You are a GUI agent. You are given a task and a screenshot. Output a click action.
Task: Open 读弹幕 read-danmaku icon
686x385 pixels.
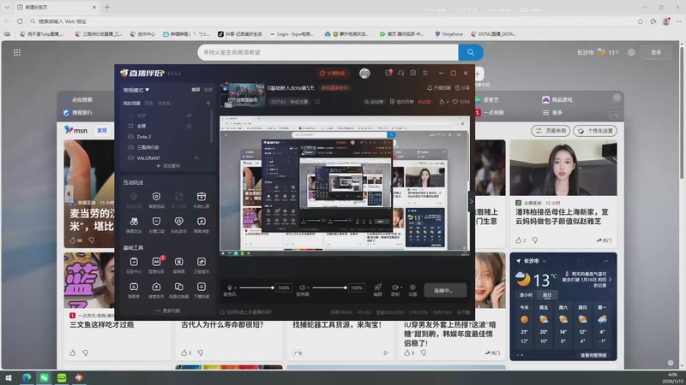(x=178, y=262)
